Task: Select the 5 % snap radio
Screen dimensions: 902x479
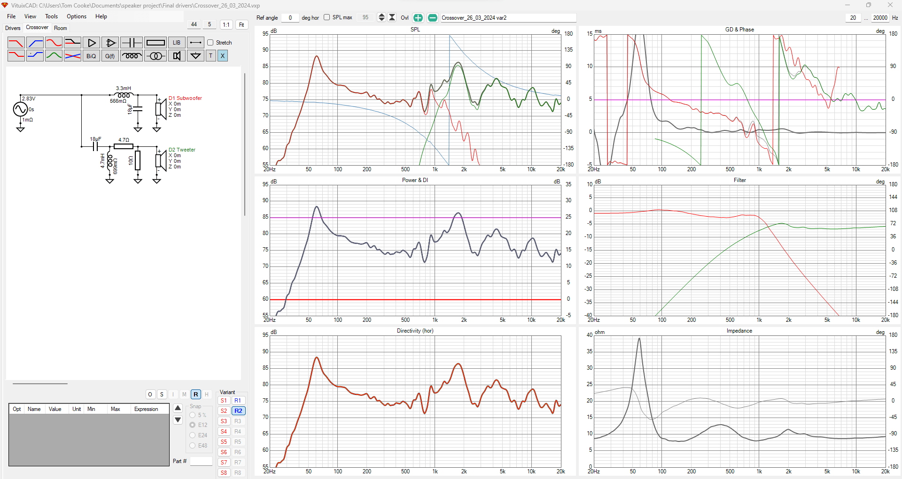Action: [x=193, y=415]
